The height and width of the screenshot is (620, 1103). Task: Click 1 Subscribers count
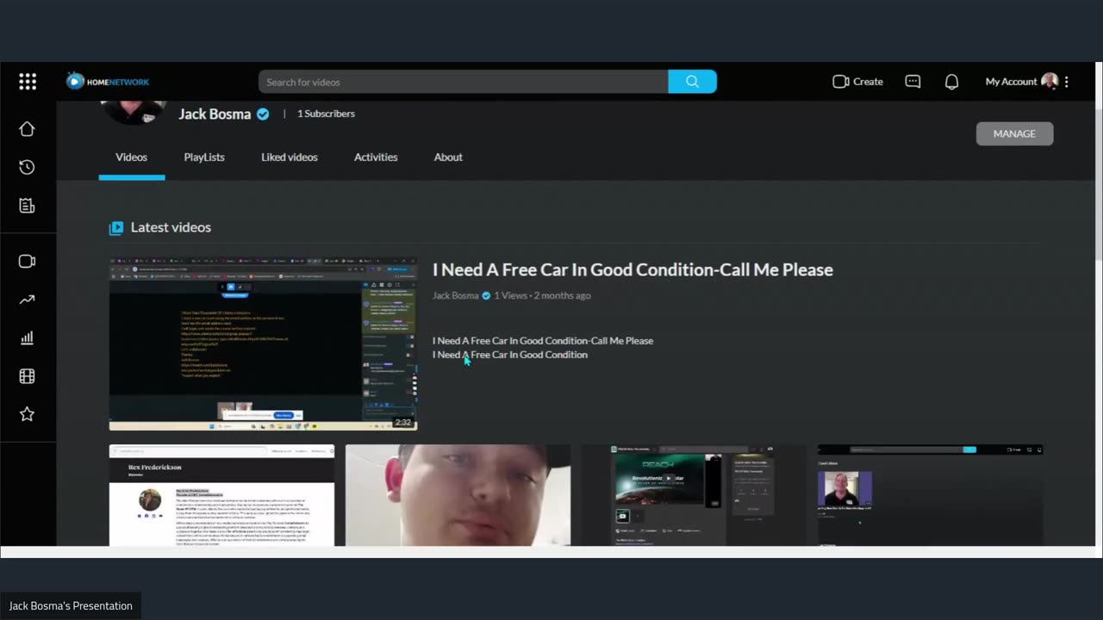[x=326, y=114]
